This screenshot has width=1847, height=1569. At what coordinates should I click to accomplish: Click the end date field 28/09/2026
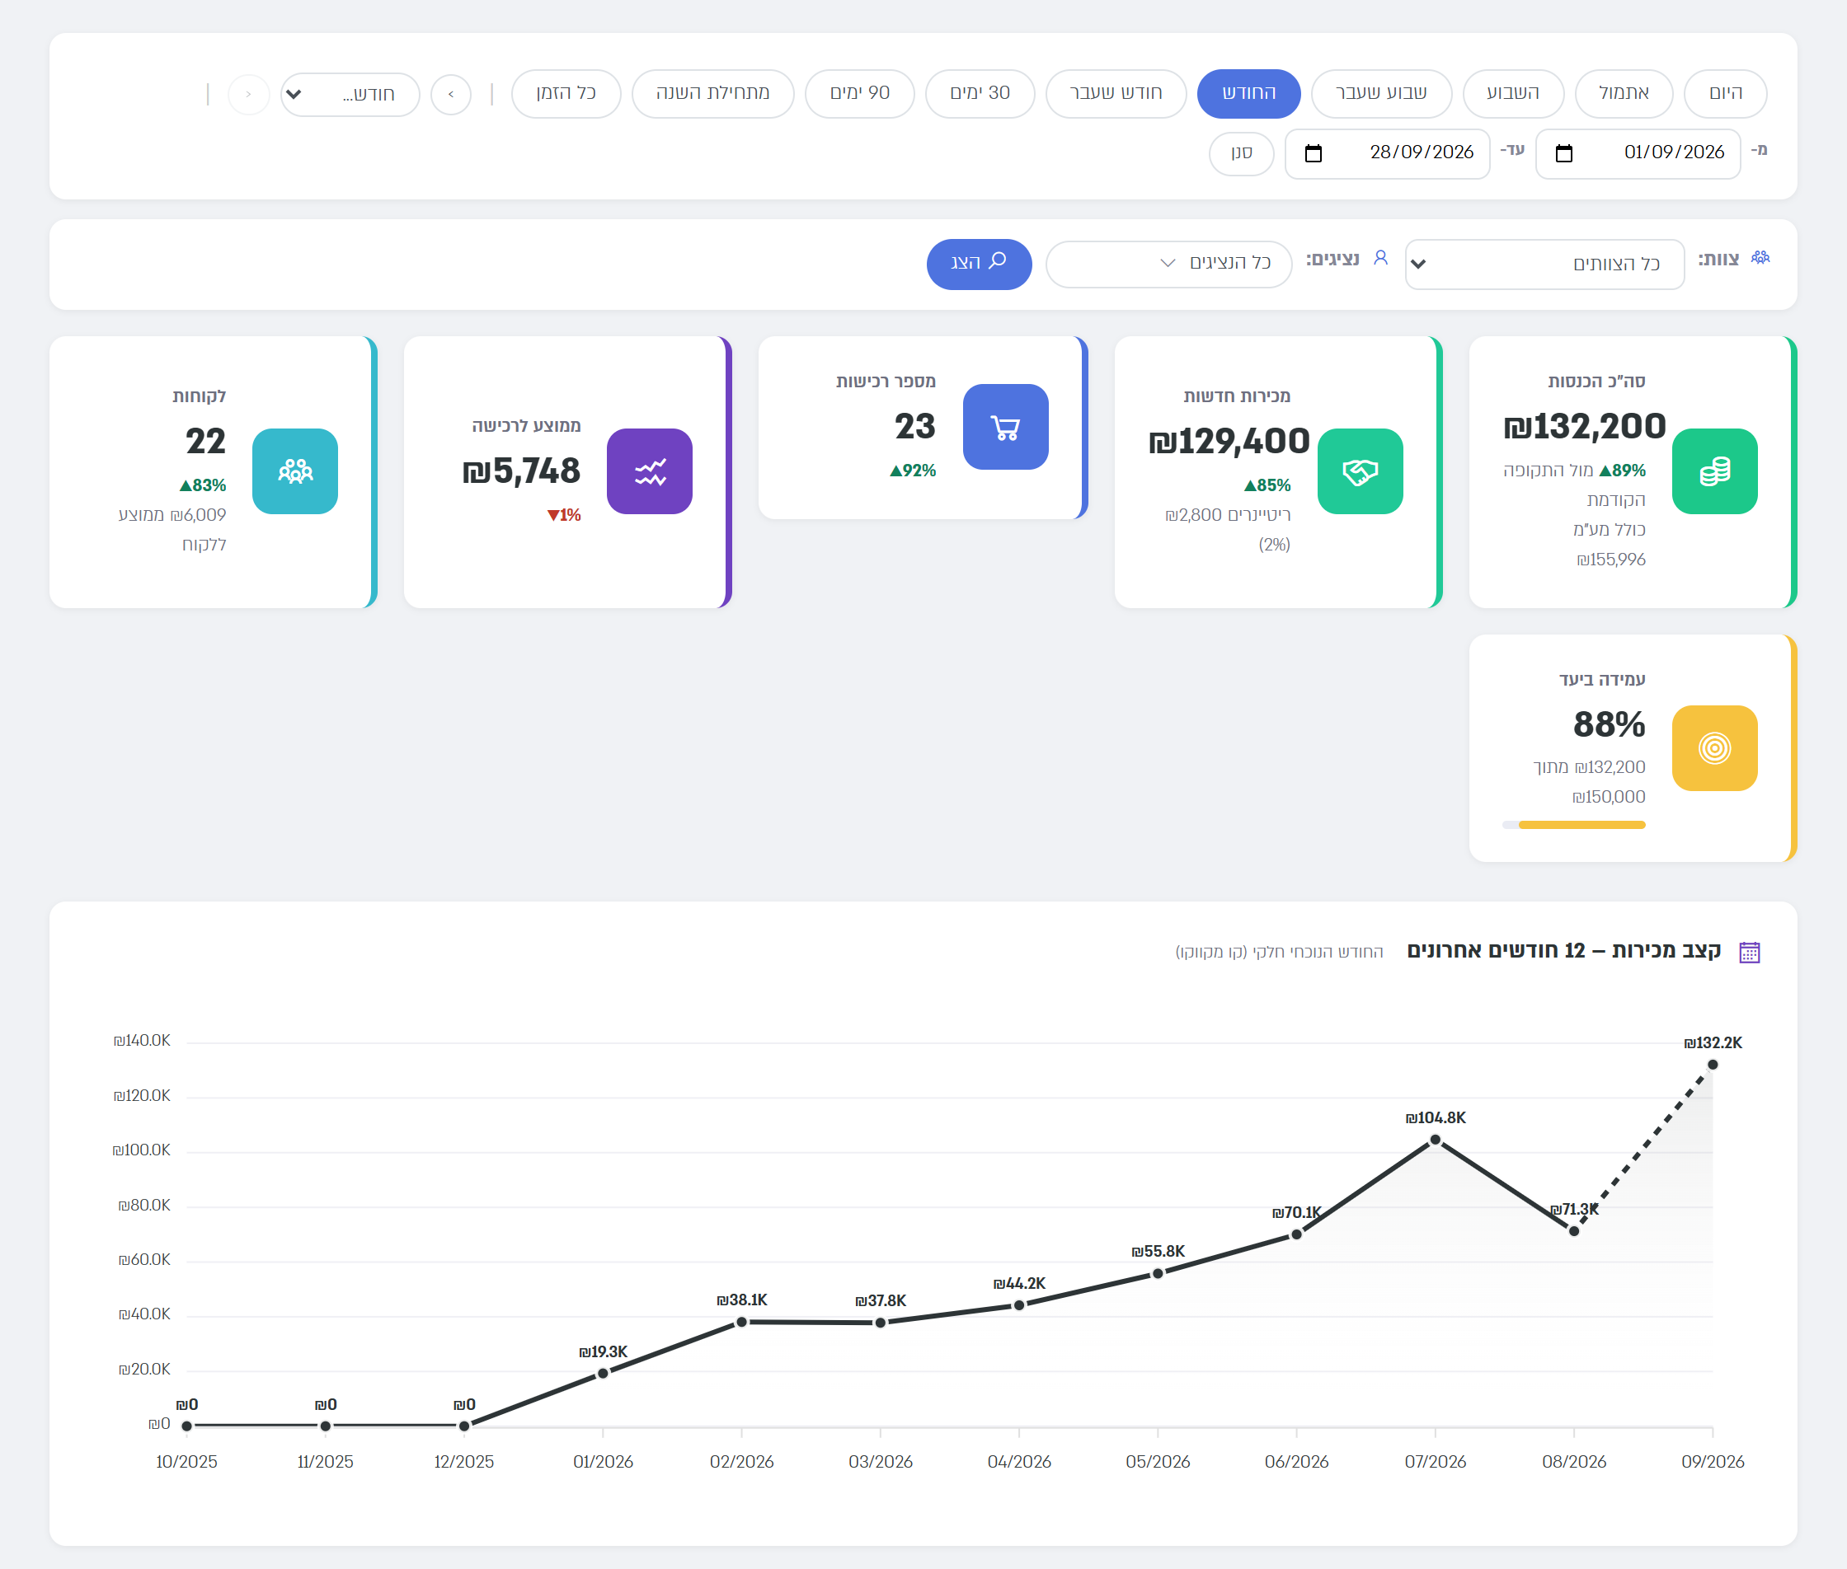pyautogui.click(x=1387, y=153)
